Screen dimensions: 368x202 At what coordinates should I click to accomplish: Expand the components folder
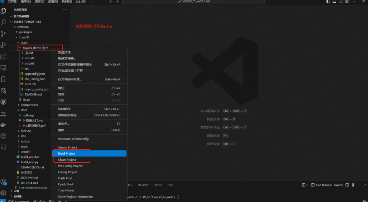(x=29, y=105)
